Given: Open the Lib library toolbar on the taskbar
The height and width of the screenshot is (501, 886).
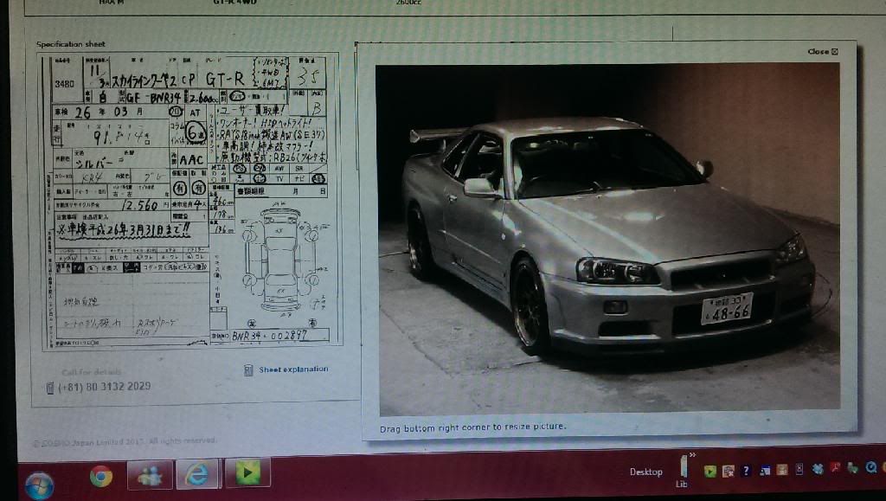Looking at the screenshot, I should coord(682,473).
